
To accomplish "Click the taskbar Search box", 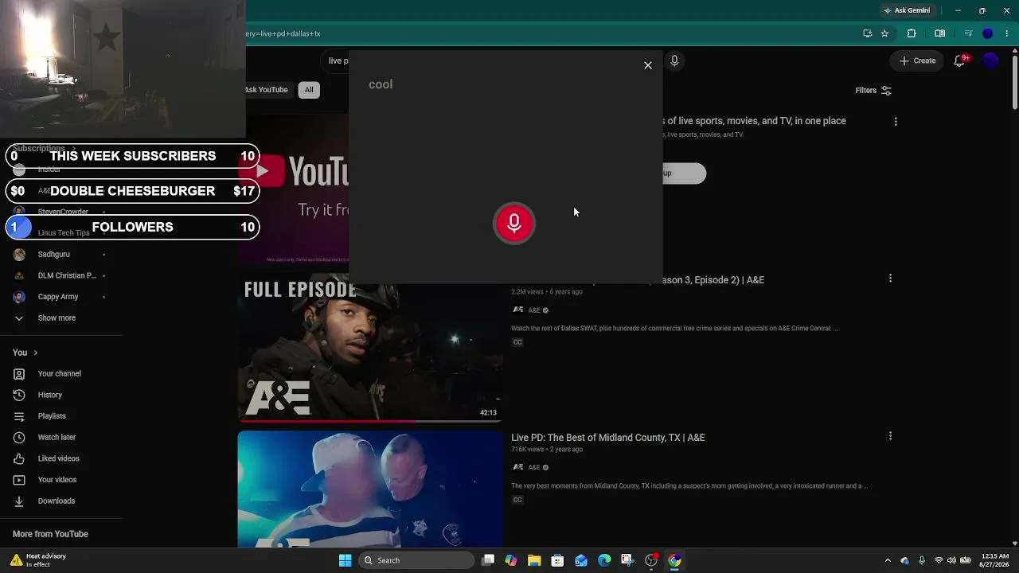I will point(416,560).
